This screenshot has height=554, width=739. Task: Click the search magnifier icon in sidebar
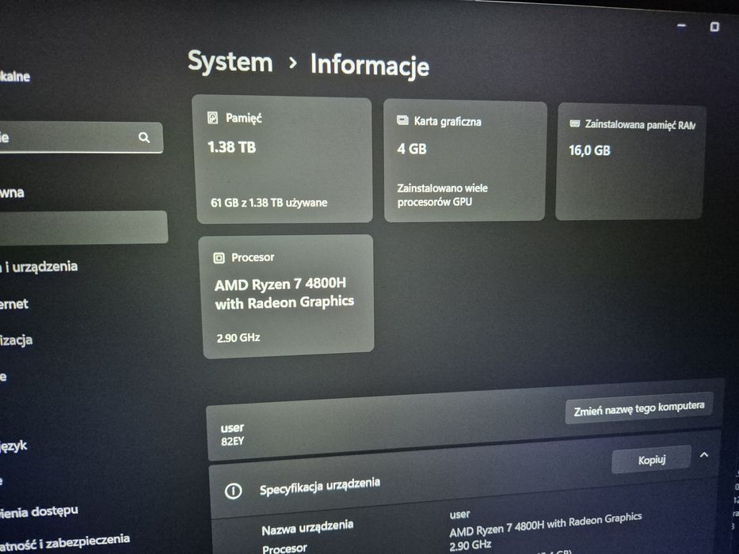[144, 138]
